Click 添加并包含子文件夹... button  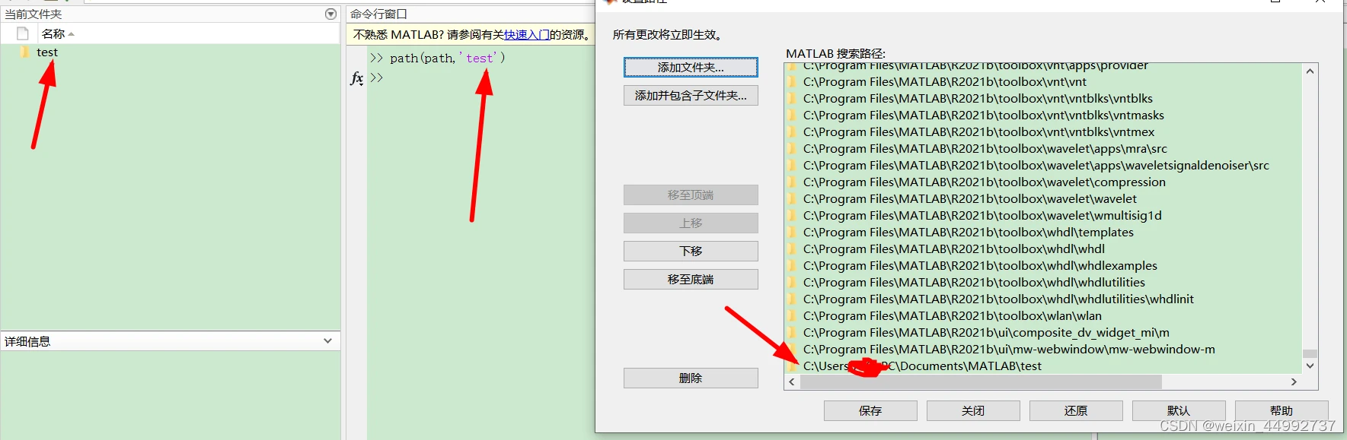(x=691, y=96)
